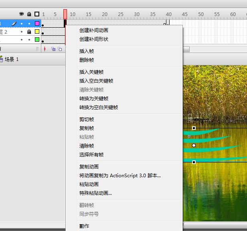Viewport: 247px width, 231px height.
Task: Click the center frame icon below timeline
Action: pyautogui.click(x=45, y=49)
